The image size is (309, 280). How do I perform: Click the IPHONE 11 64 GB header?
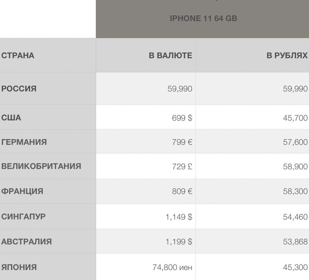point(203,18)
